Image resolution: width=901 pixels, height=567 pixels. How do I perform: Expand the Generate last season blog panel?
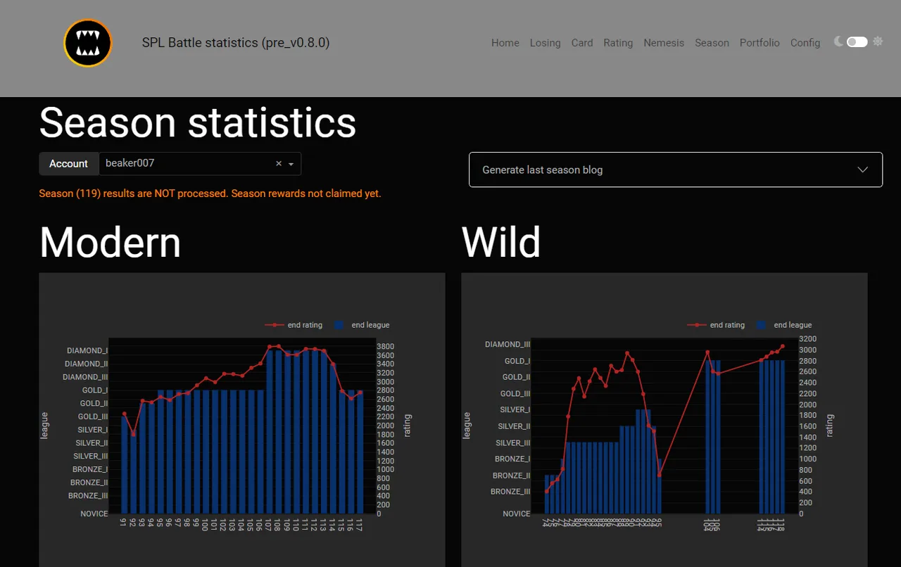tap(676, 170)
